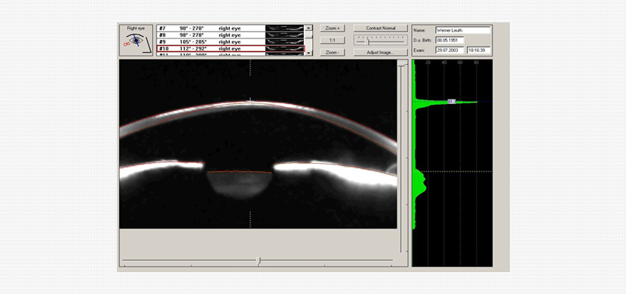626x294 pixels.
Task: Open thumbnail preview of image #9
Action: [284, 42]
